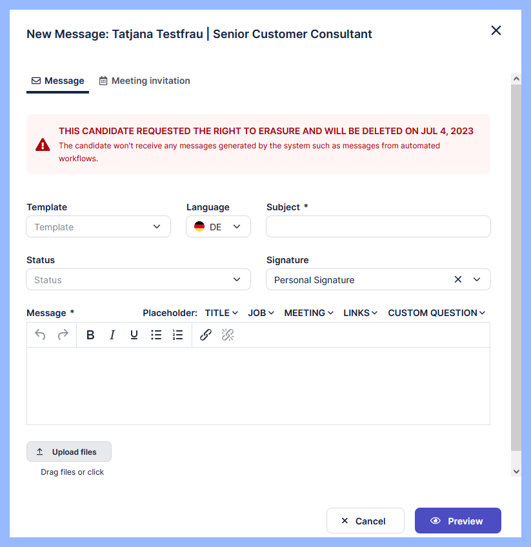Select the Message tab

[x=58, y=81]
